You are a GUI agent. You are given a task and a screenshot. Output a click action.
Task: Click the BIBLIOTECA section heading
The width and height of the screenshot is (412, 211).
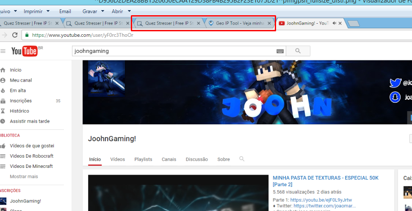click(x=10, y=135)
